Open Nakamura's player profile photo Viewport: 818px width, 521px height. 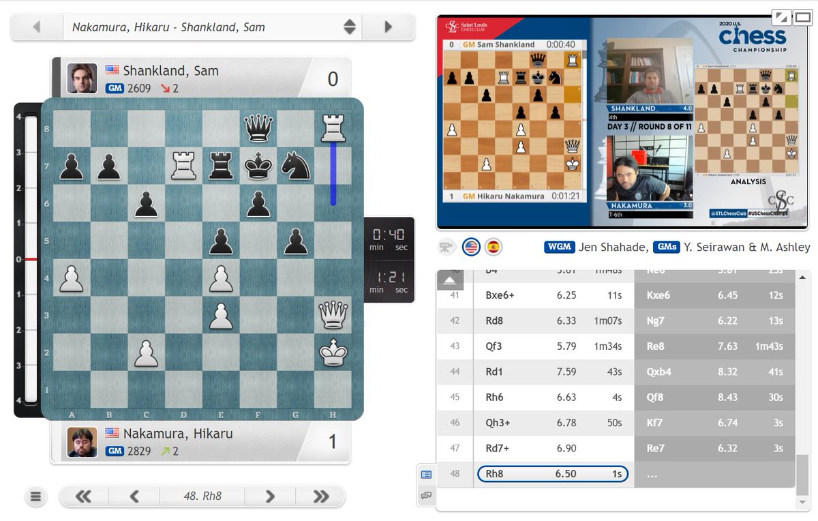coord(82,442)
